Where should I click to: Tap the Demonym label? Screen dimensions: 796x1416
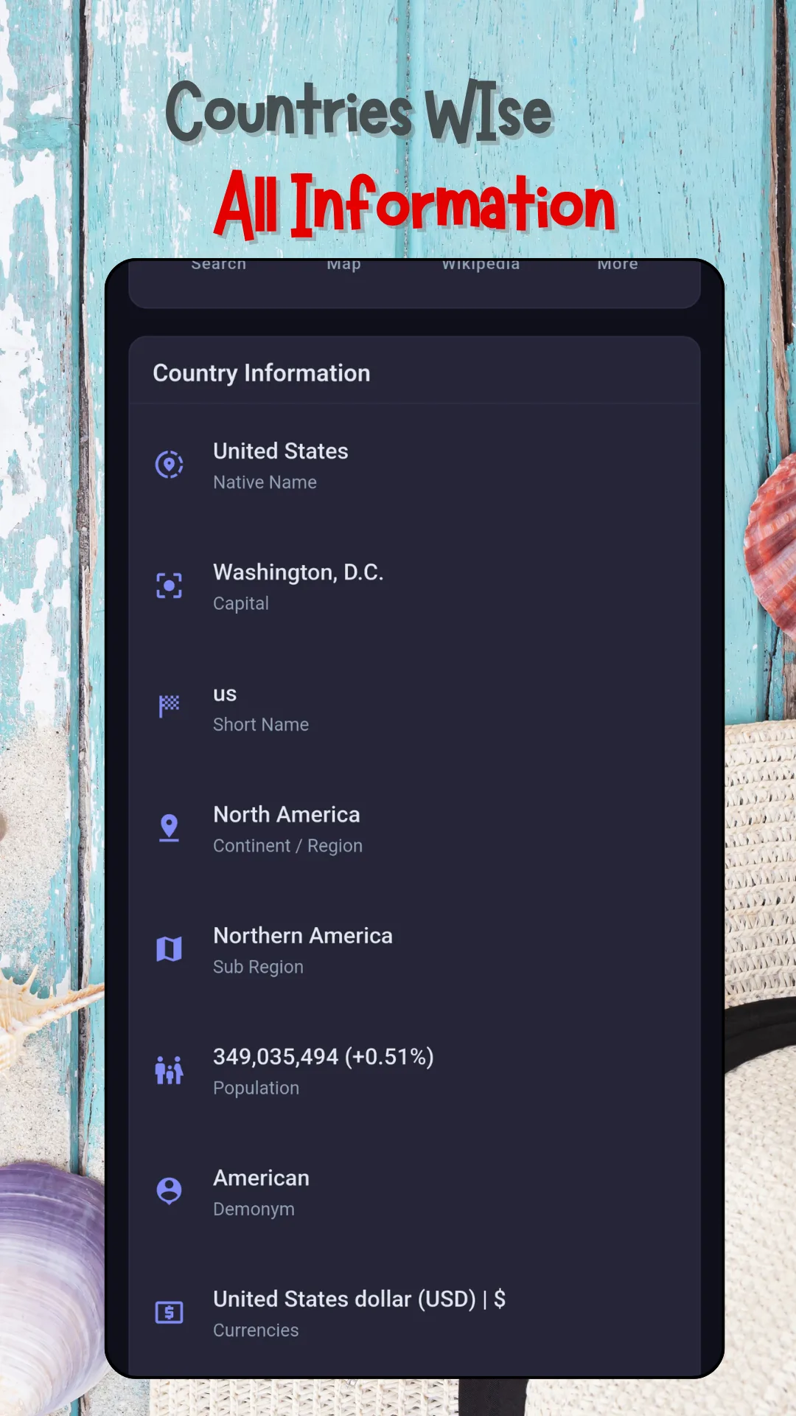coord(254,1209)
